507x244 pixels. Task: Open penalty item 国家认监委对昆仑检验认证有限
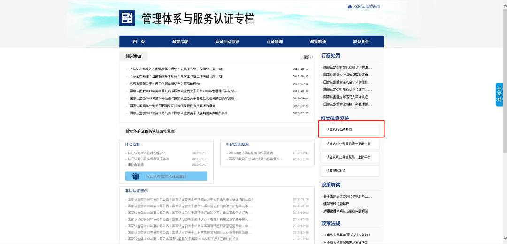pos(348,68)
